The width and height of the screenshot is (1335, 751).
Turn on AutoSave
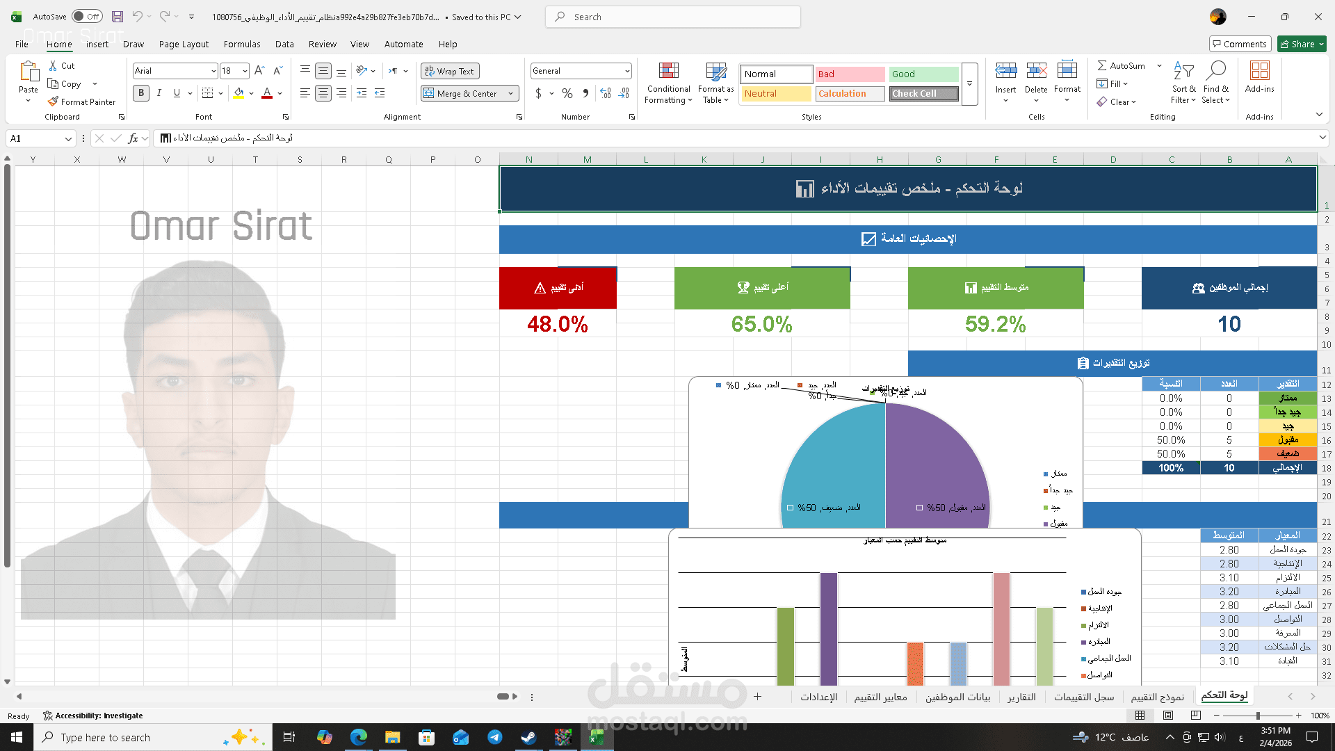coord(86,16)
